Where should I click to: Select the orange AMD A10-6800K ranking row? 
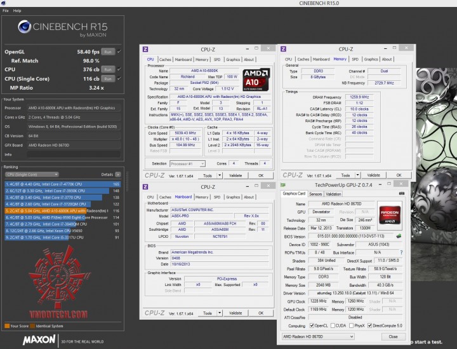point(63,210)
